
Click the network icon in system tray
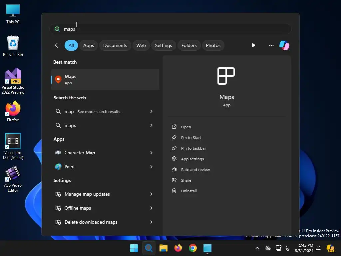(278, 248)
